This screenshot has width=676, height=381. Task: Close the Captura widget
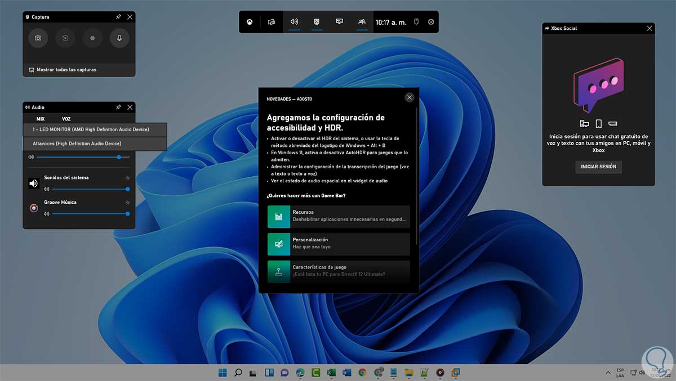tap(130, 17)
